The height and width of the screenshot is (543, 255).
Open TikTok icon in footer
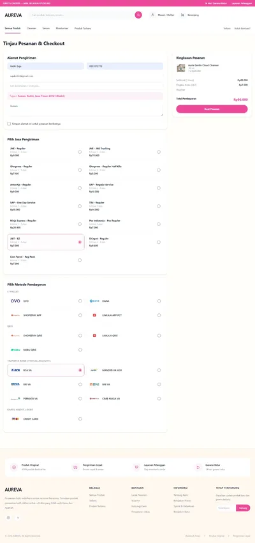point(17,517)
